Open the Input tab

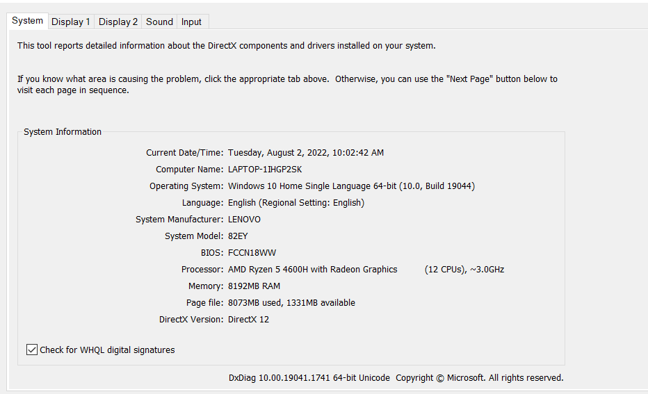[x=191, y=22]
